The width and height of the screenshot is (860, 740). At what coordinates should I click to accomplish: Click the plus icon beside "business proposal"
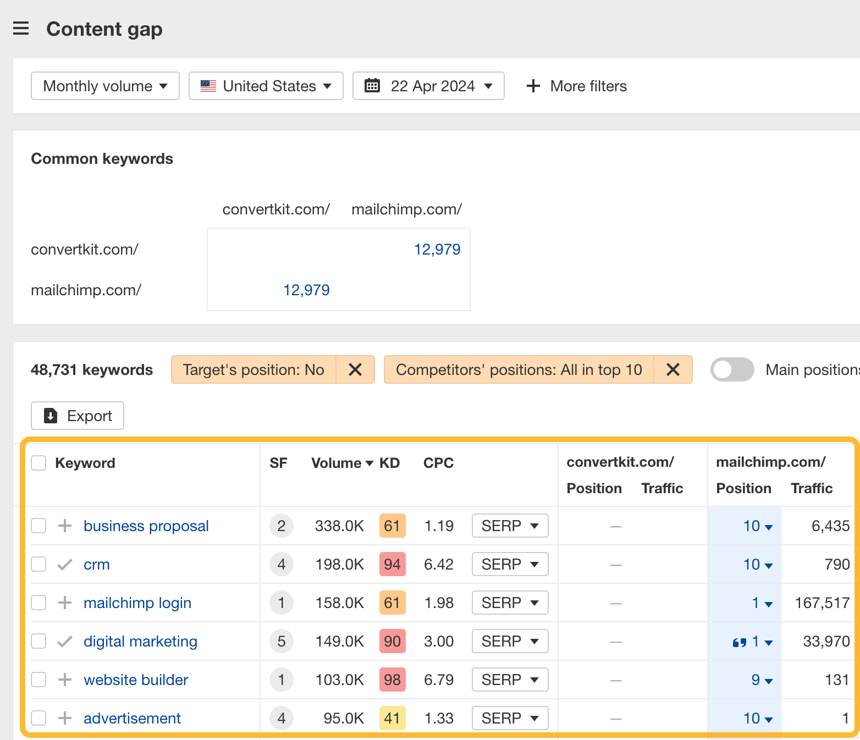(x=64, y=526)
